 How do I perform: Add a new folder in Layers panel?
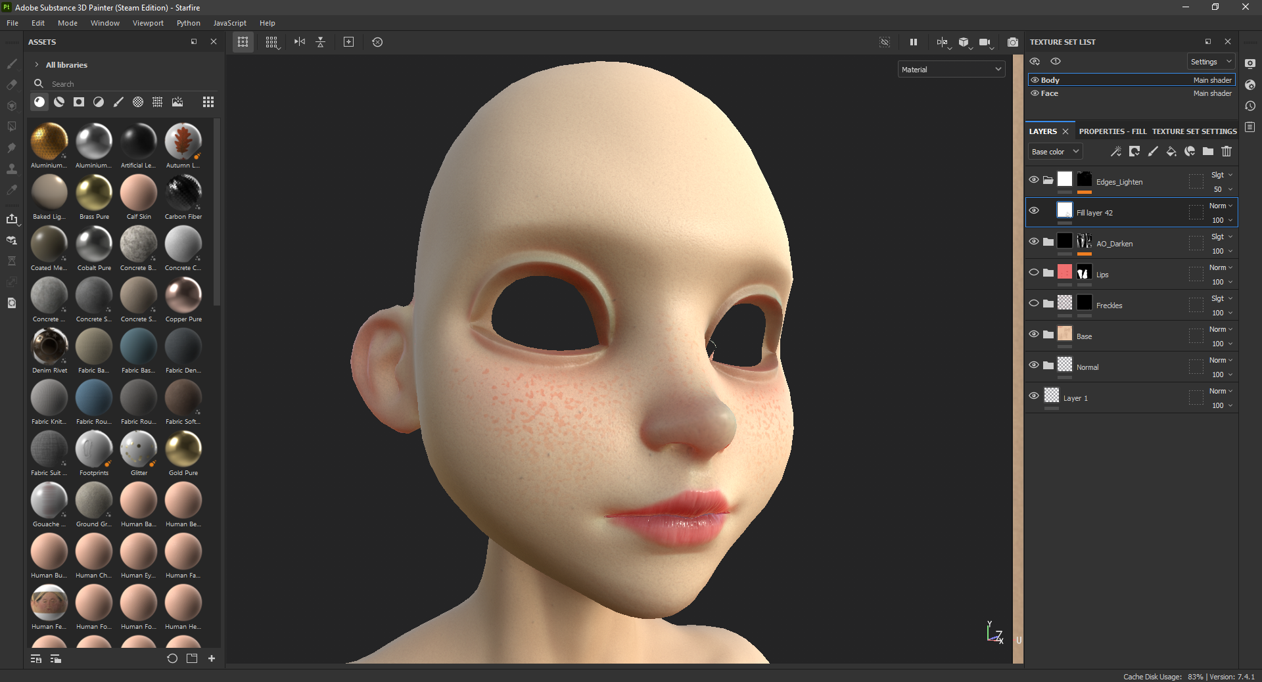tap(1208, 152)
